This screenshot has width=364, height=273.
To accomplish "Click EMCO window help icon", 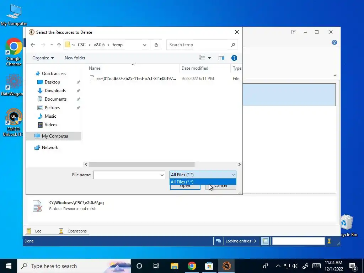I will (334, 42).
